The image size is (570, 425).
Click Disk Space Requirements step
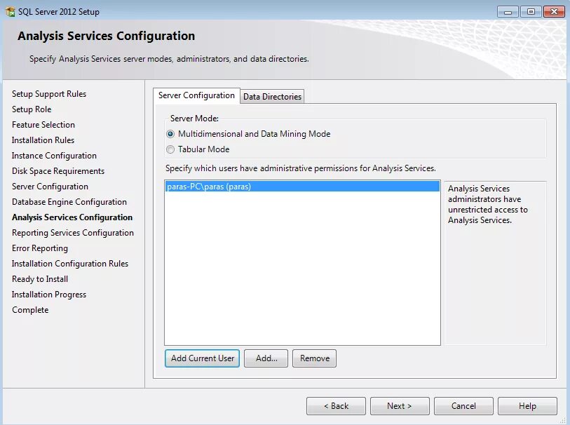click(58, 171)
